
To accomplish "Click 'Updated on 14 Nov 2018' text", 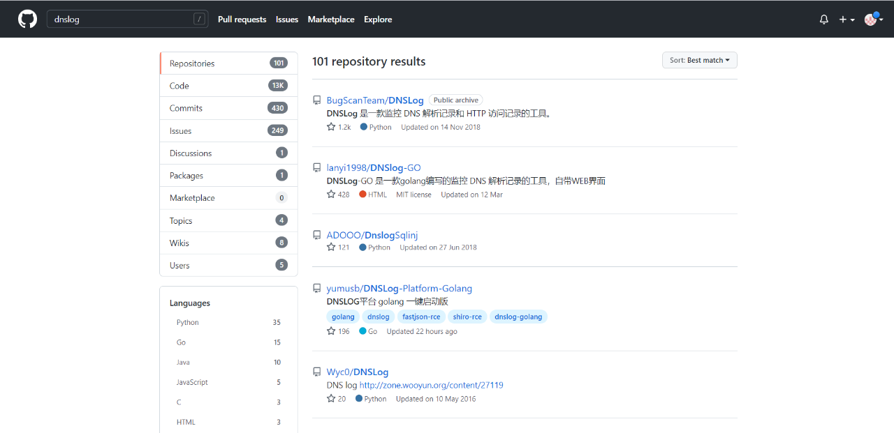I will pyautogui.click(x=441, y=127).
